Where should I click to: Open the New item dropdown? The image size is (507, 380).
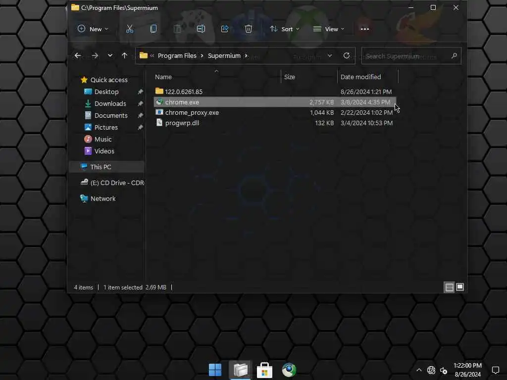point(93,29)
